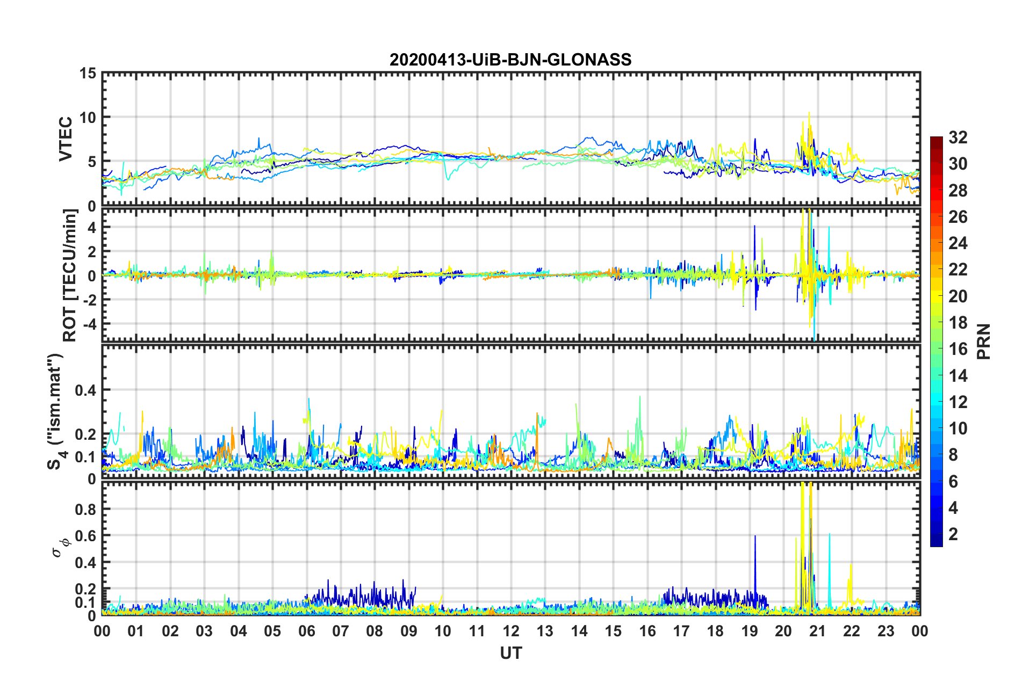Select colorbar tick label 30
1022x683 pixels.
tap(958, 164)
